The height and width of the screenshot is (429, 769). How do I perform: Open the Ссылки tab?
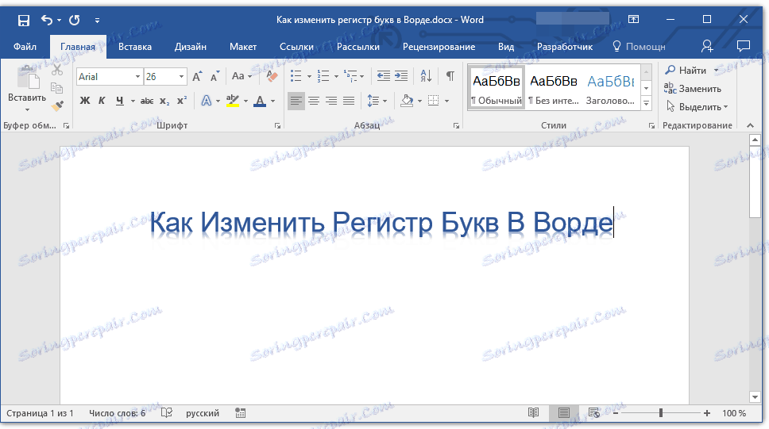coord(296,47)
